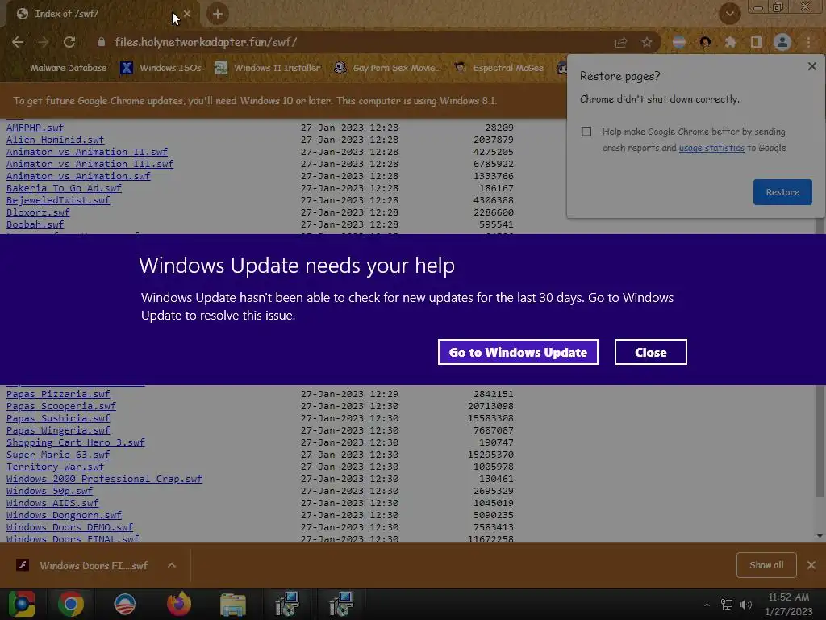Dismiss the Restore pages popup
The height and width of the screenshot is (620, 826).
tap(811, 66)
